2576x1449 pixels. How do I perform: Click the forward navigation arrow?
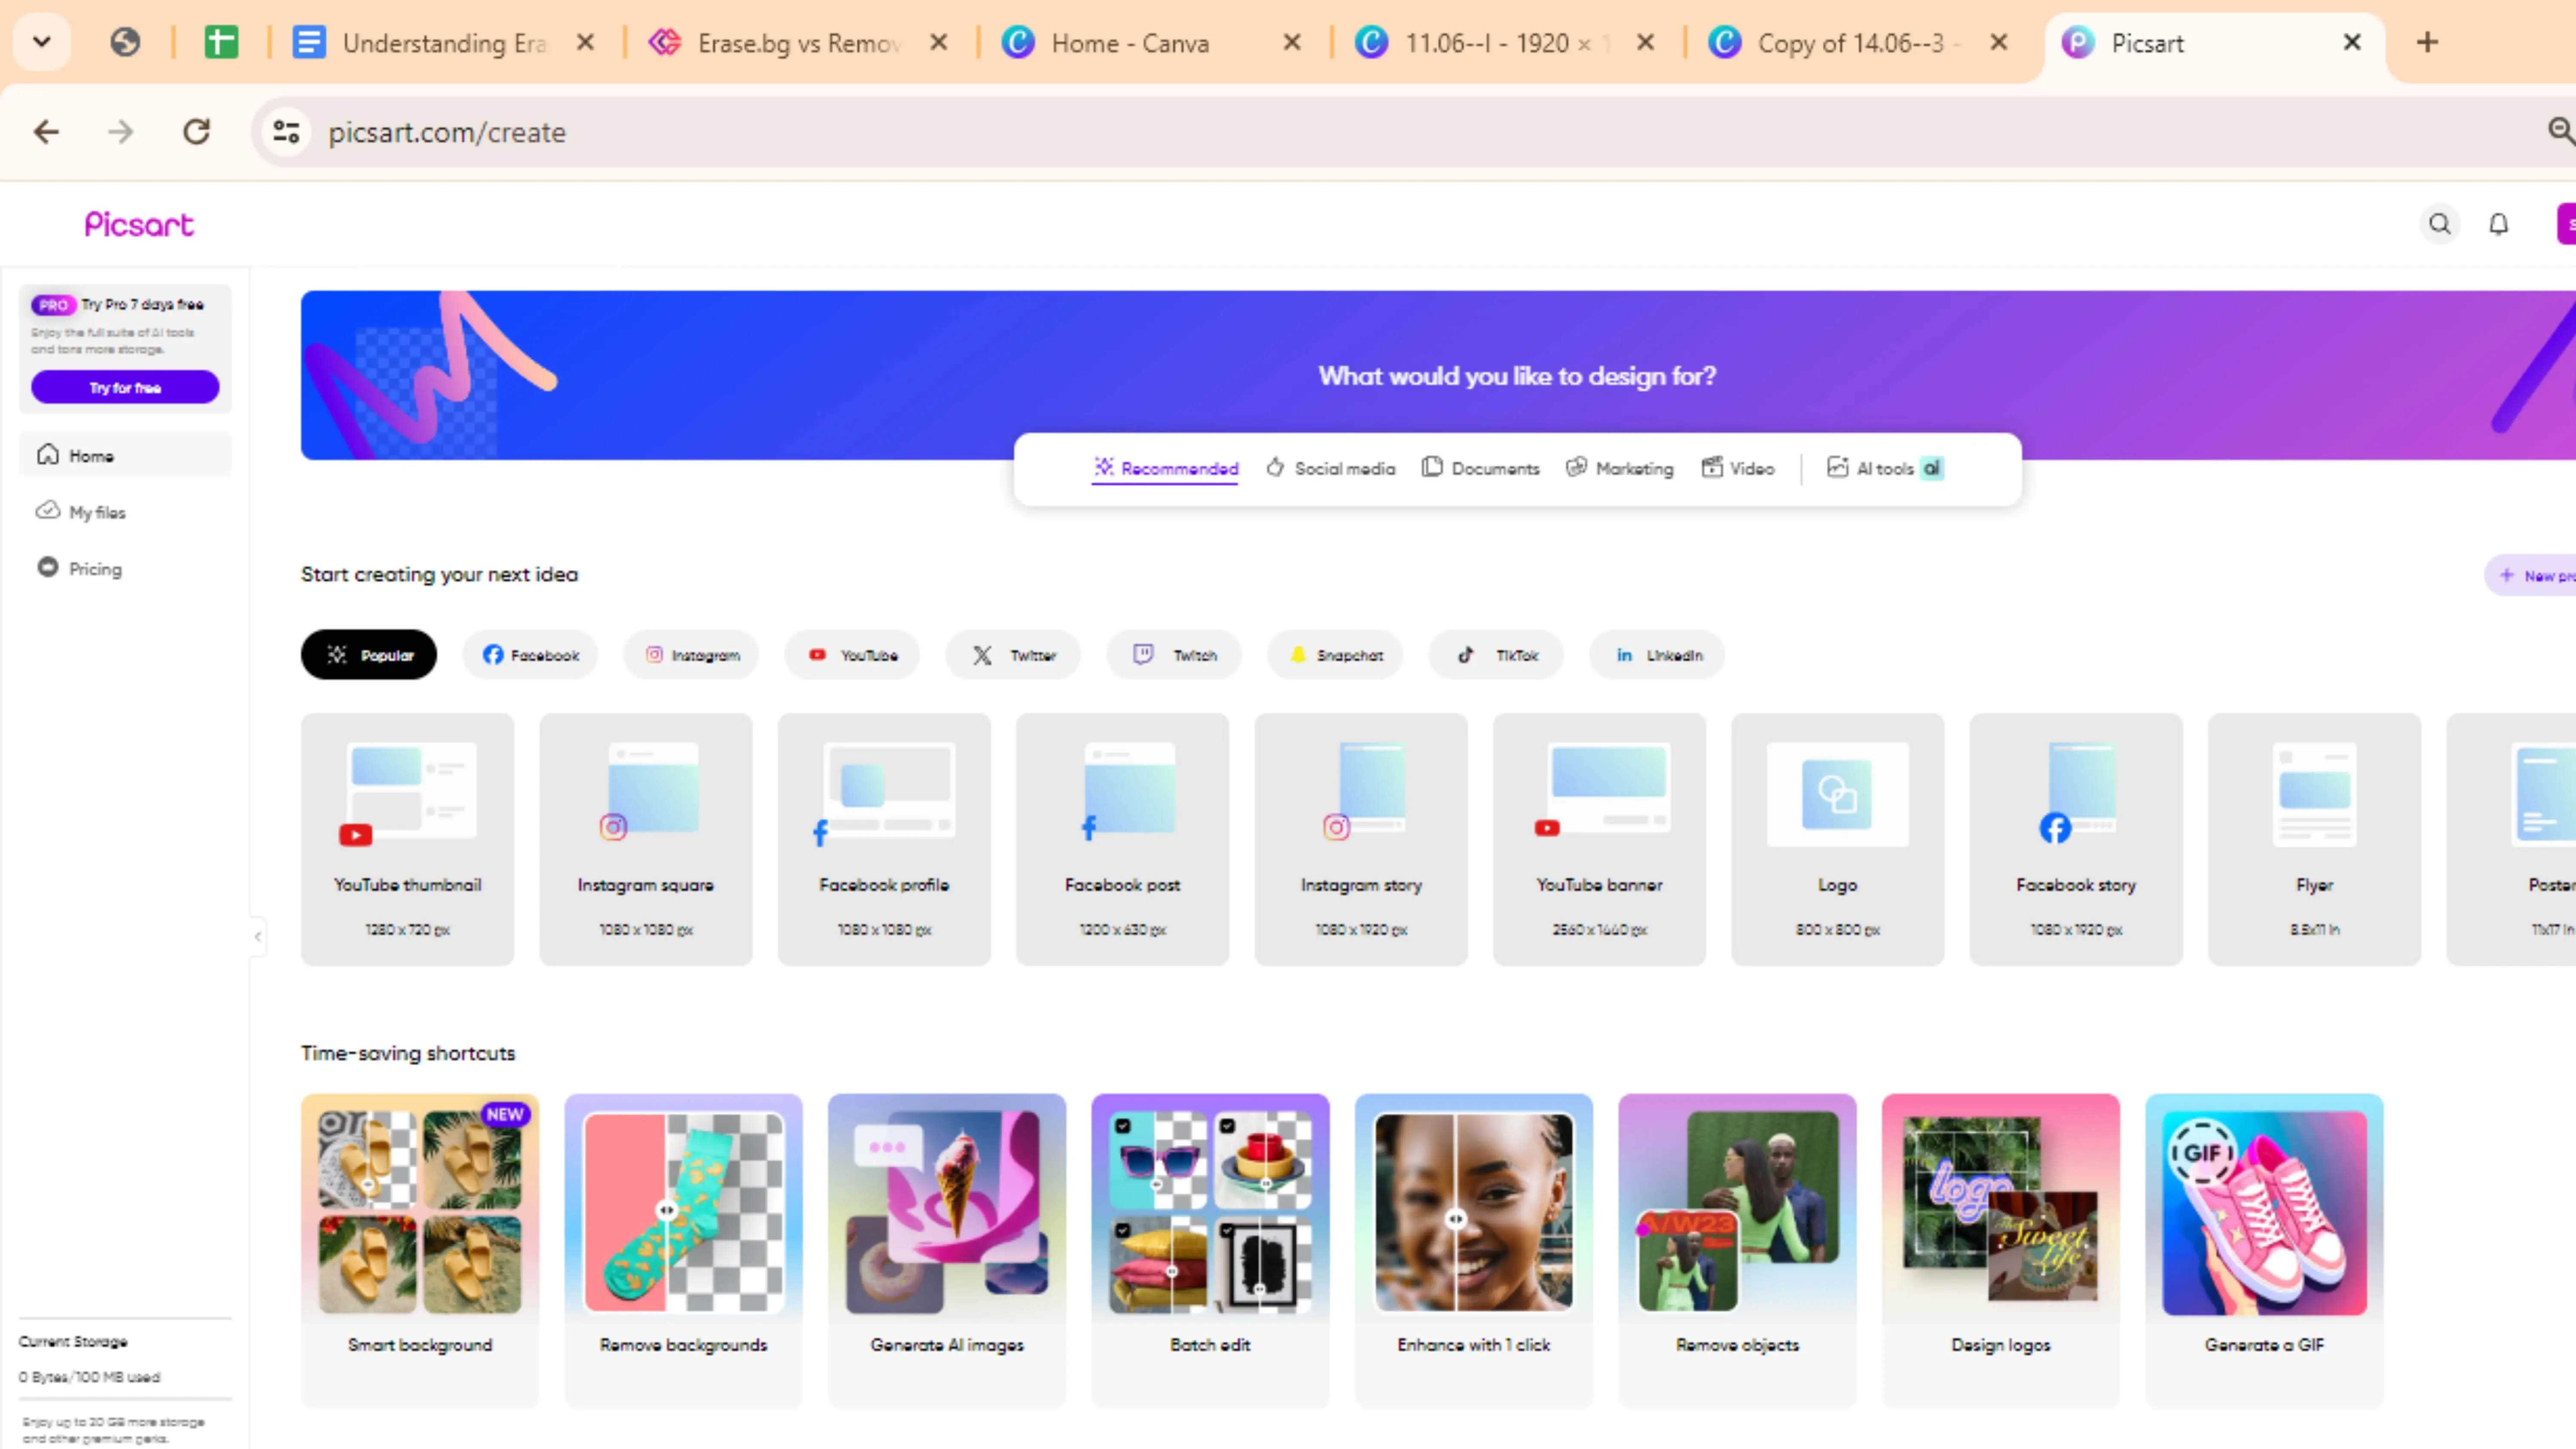point(121,132)
